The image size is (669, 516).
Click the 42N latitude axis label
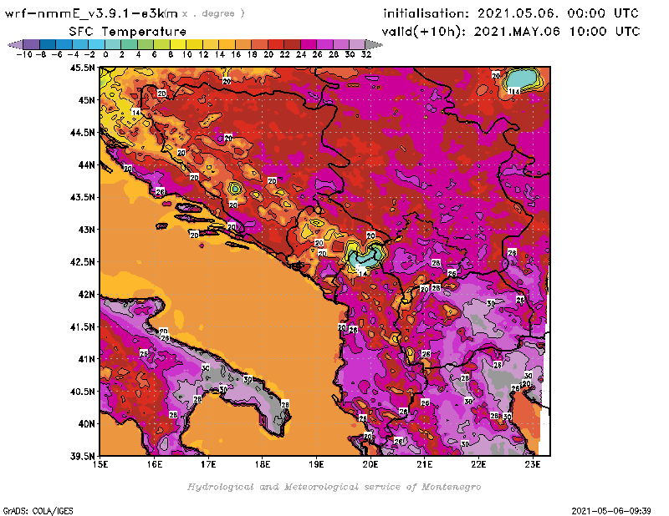click(86, 295)
